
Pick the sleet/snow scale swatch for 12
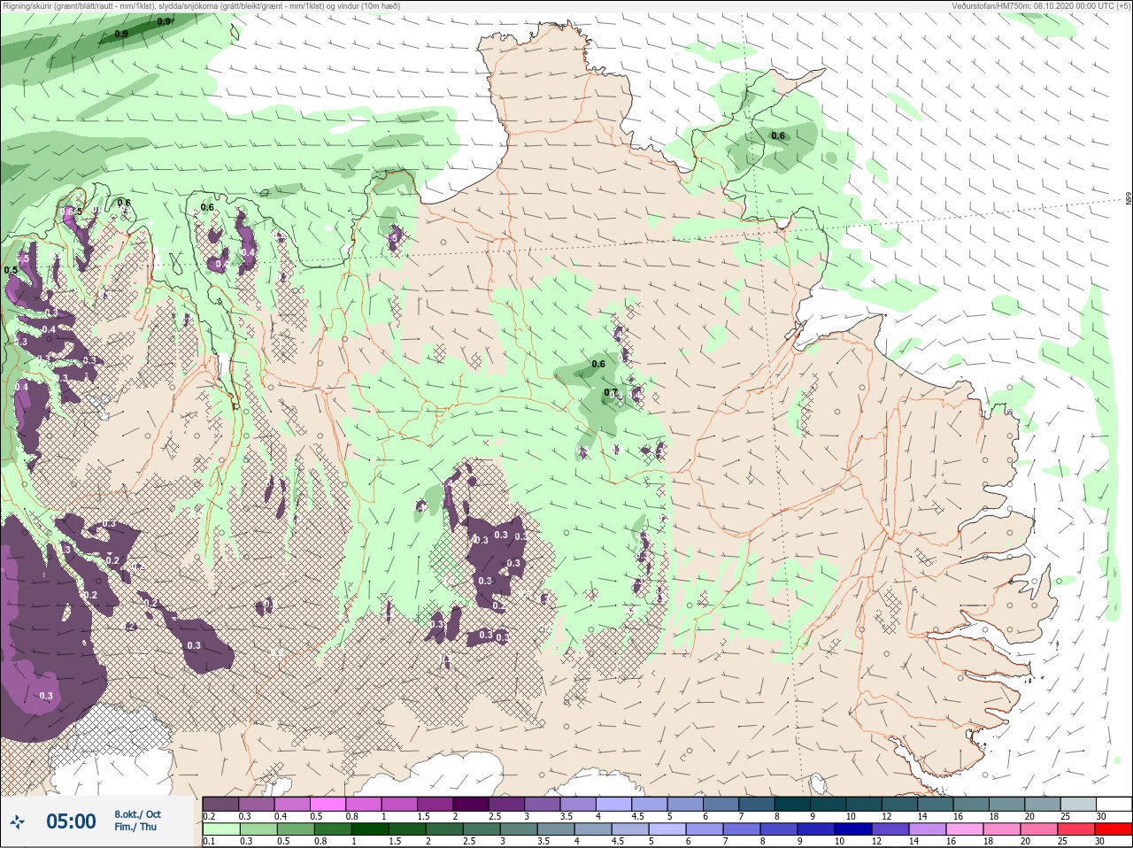coord(900,804)
